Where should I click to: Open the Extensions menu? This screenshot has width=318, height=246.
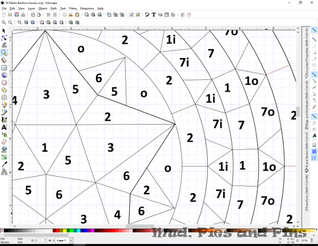[87, 8]
